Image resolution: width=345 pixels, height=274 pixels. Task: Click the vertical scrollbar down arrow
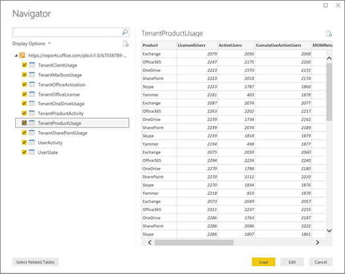329,231
